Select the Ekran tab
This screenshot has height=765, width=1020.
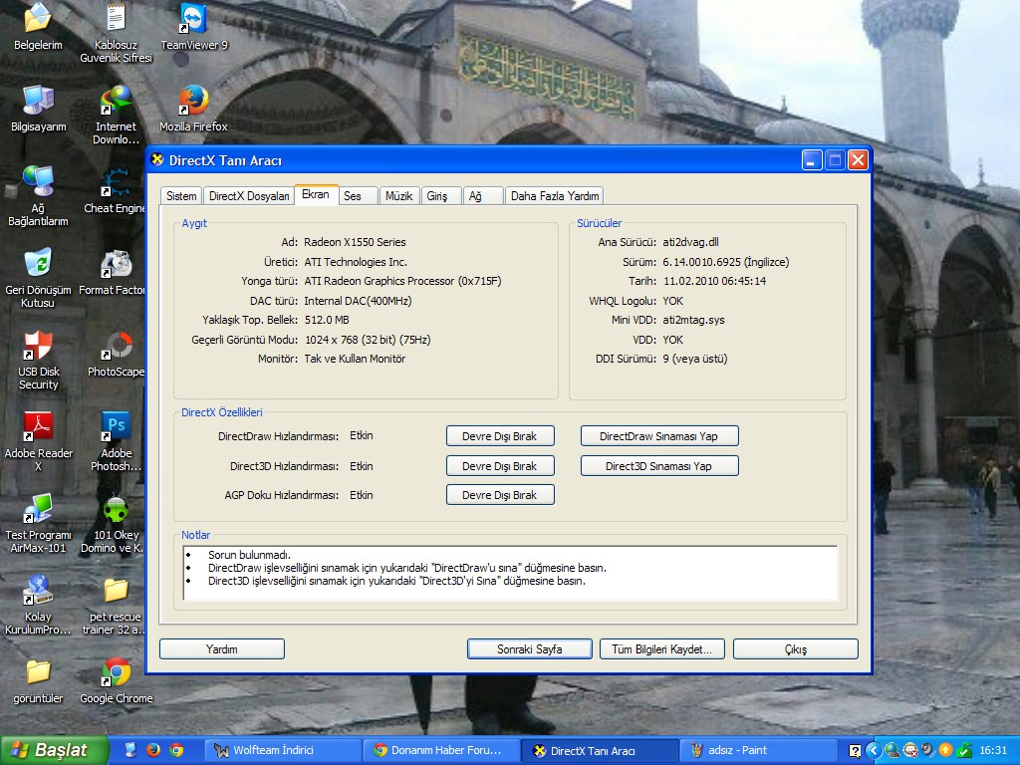[x=316, y=194]
